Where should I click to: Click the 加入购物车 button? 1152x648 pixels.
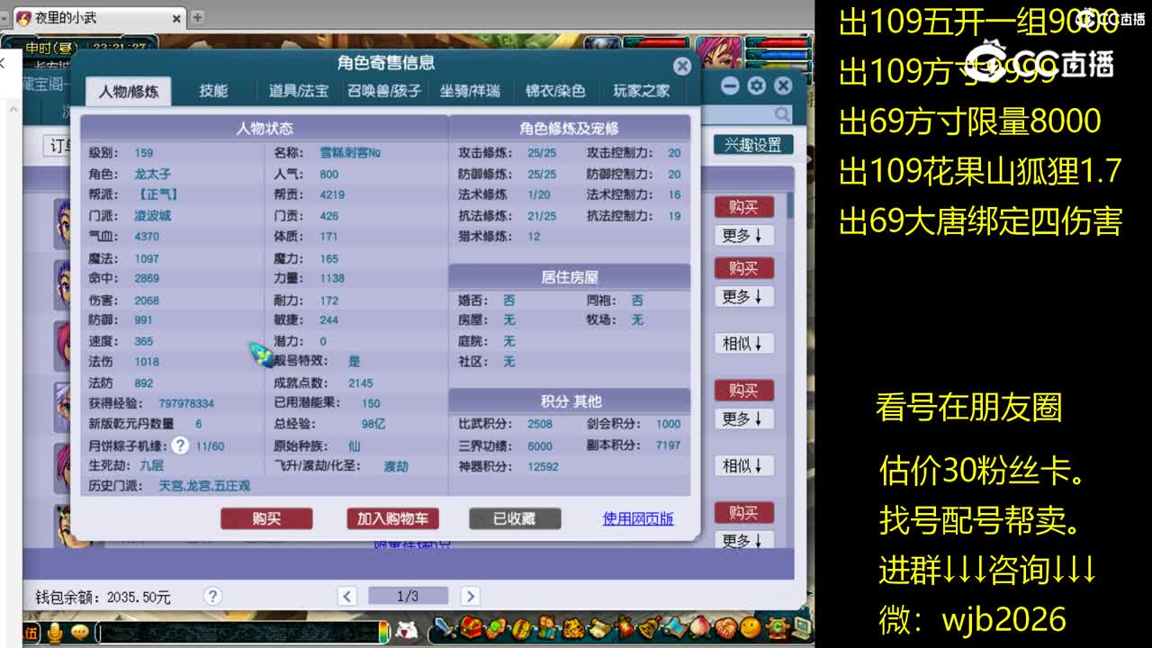click(x=392, y=518)
